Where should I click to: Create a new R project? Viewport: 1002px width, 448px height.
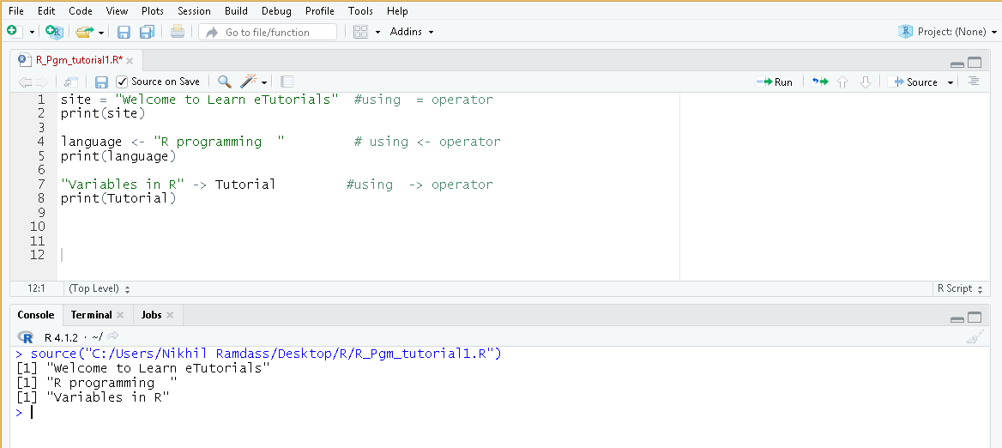click(54, 32)
